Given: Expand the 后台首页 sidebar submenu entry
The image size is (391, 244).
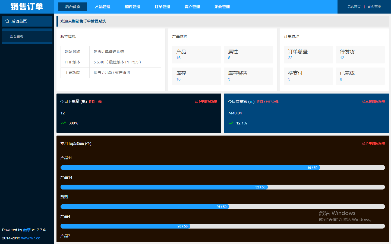Looking at the screenshot, I should tap(17, 36).
